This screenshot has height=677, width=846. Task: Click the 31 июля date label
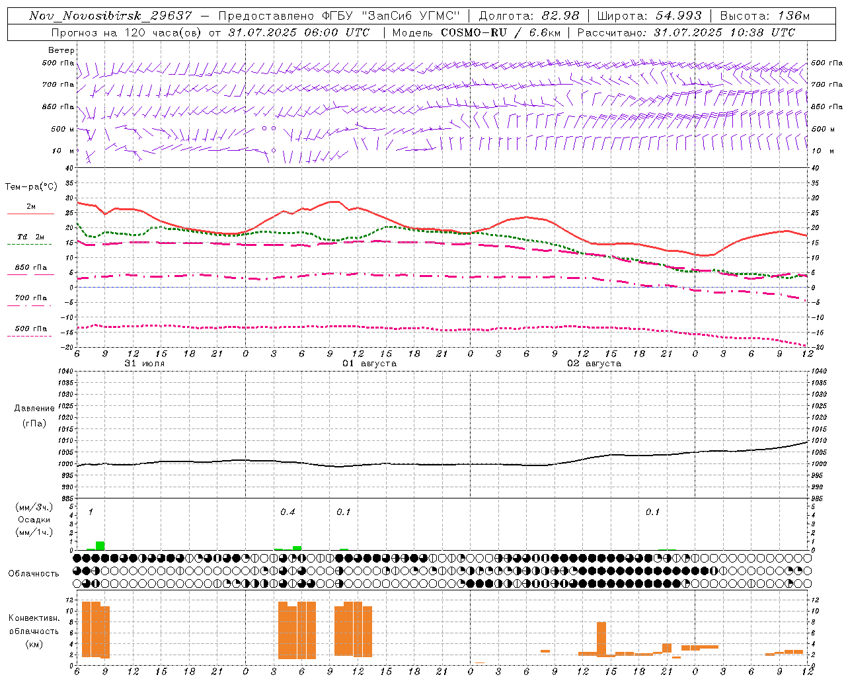click(x=145, y=364)
